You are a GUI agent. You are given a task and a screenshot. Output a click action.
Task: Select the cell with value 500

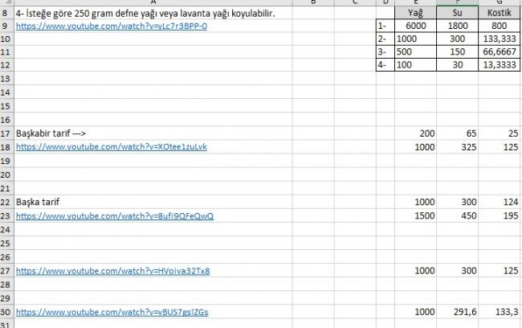(415, 51)
